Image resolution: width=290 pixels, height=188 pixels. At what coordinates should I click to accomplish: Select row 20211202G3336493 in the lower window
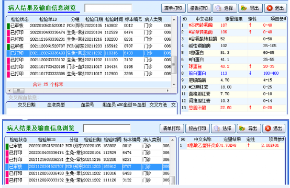click(x=87, y=173)
